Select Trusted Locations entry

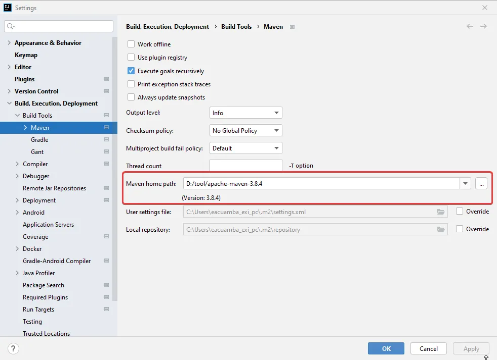[x=46, y=333]
